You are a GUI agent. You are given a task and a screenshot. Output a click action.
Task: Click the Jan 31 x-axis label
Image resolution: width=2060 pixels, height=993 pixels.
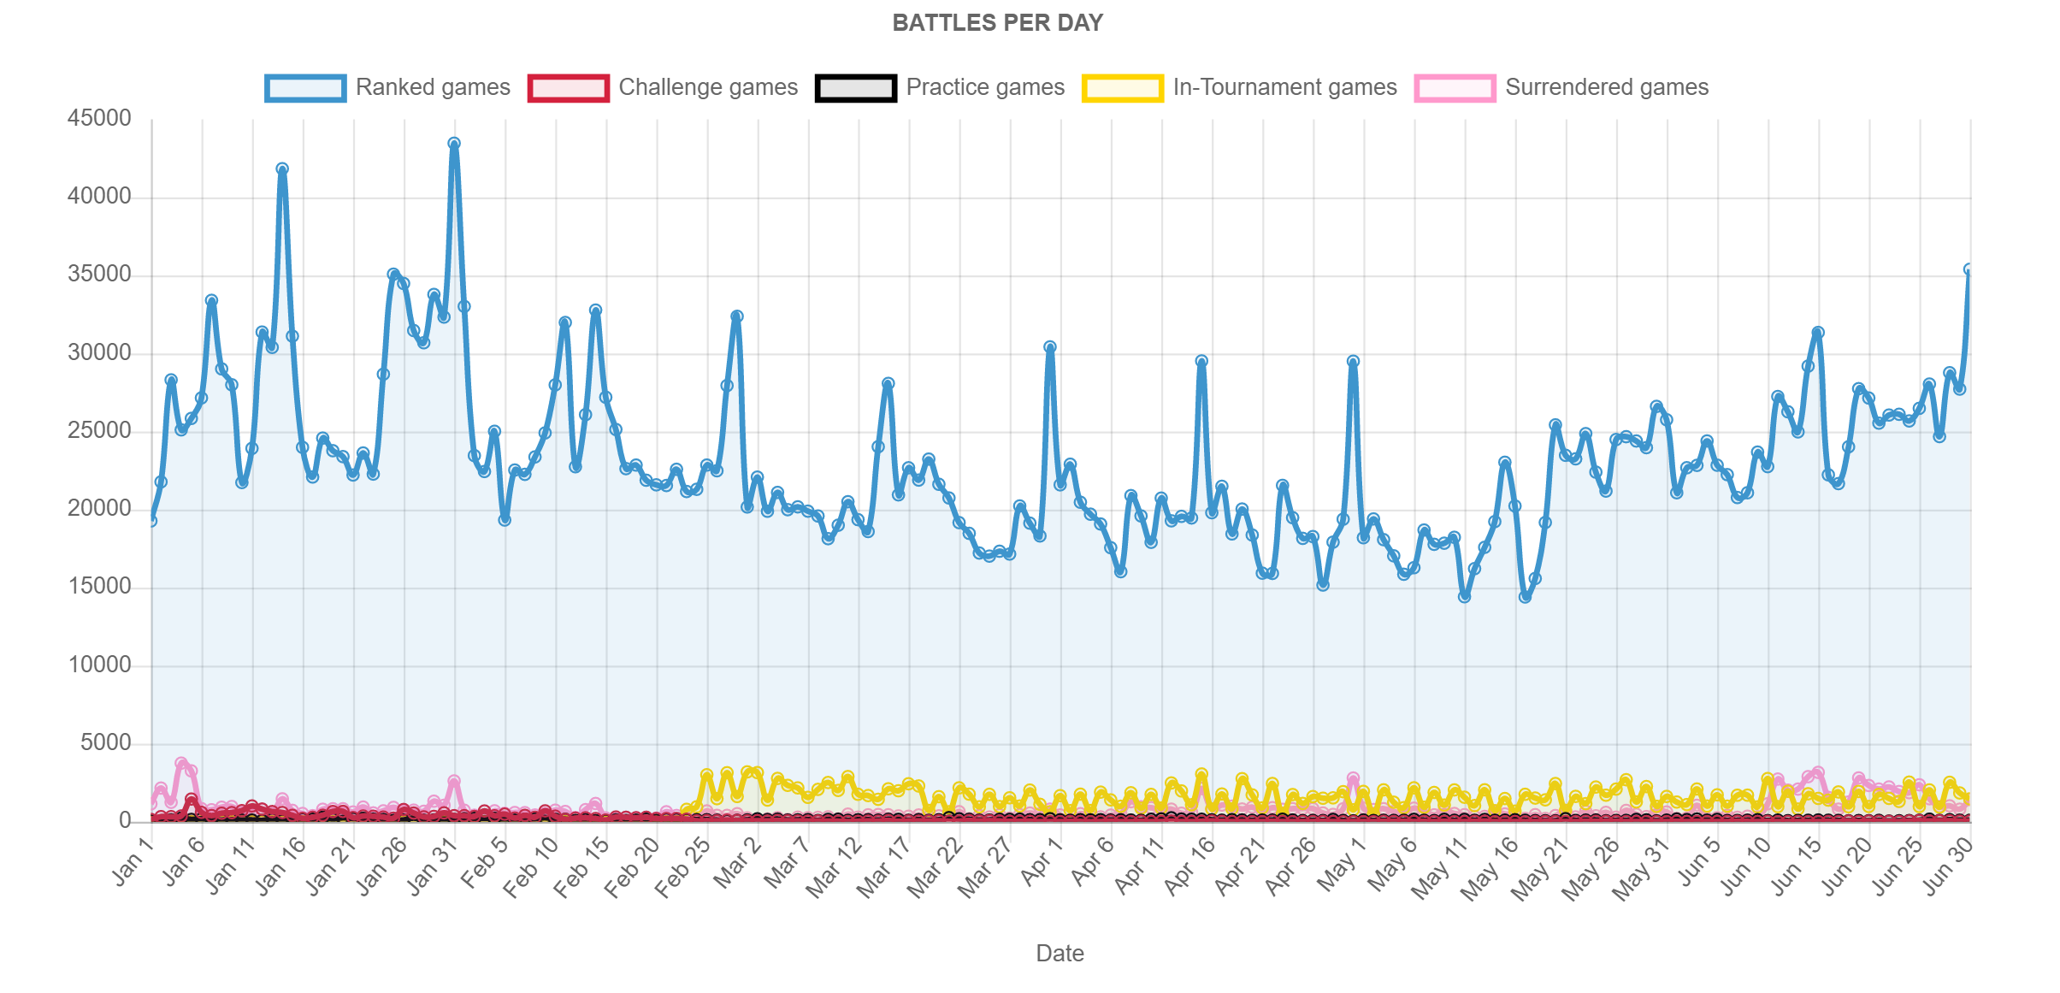[x=432, y=866]
